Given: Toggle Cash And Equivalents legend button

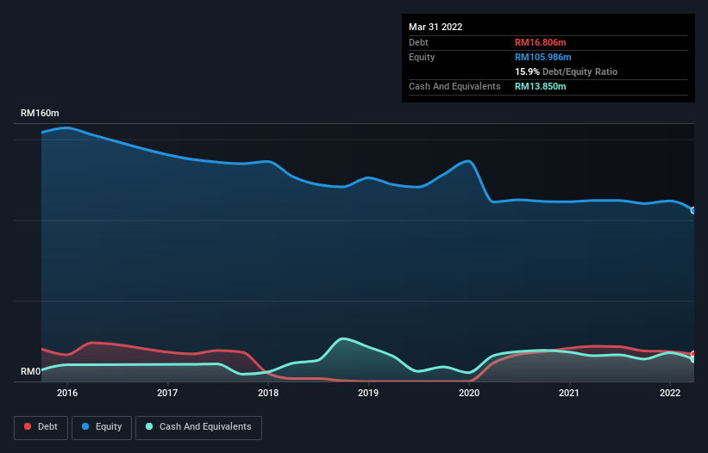Looking at the screenshot, I should (198, 427).
